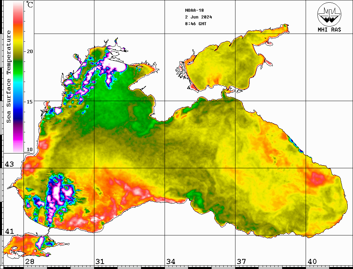Click longitude label 37
This screenshot has width=353, height=269.
coord(241,262)
